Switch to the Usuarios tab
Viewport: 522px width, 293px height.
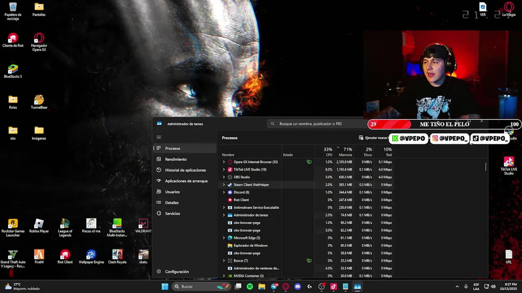(186, 192)
